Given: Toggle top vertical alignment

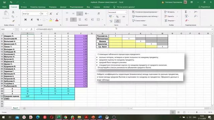Looking at the screenshot, I should point(67,13).
